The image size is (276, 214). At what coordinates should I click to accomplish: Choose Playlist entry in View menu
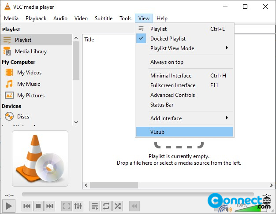coord(184,29)
